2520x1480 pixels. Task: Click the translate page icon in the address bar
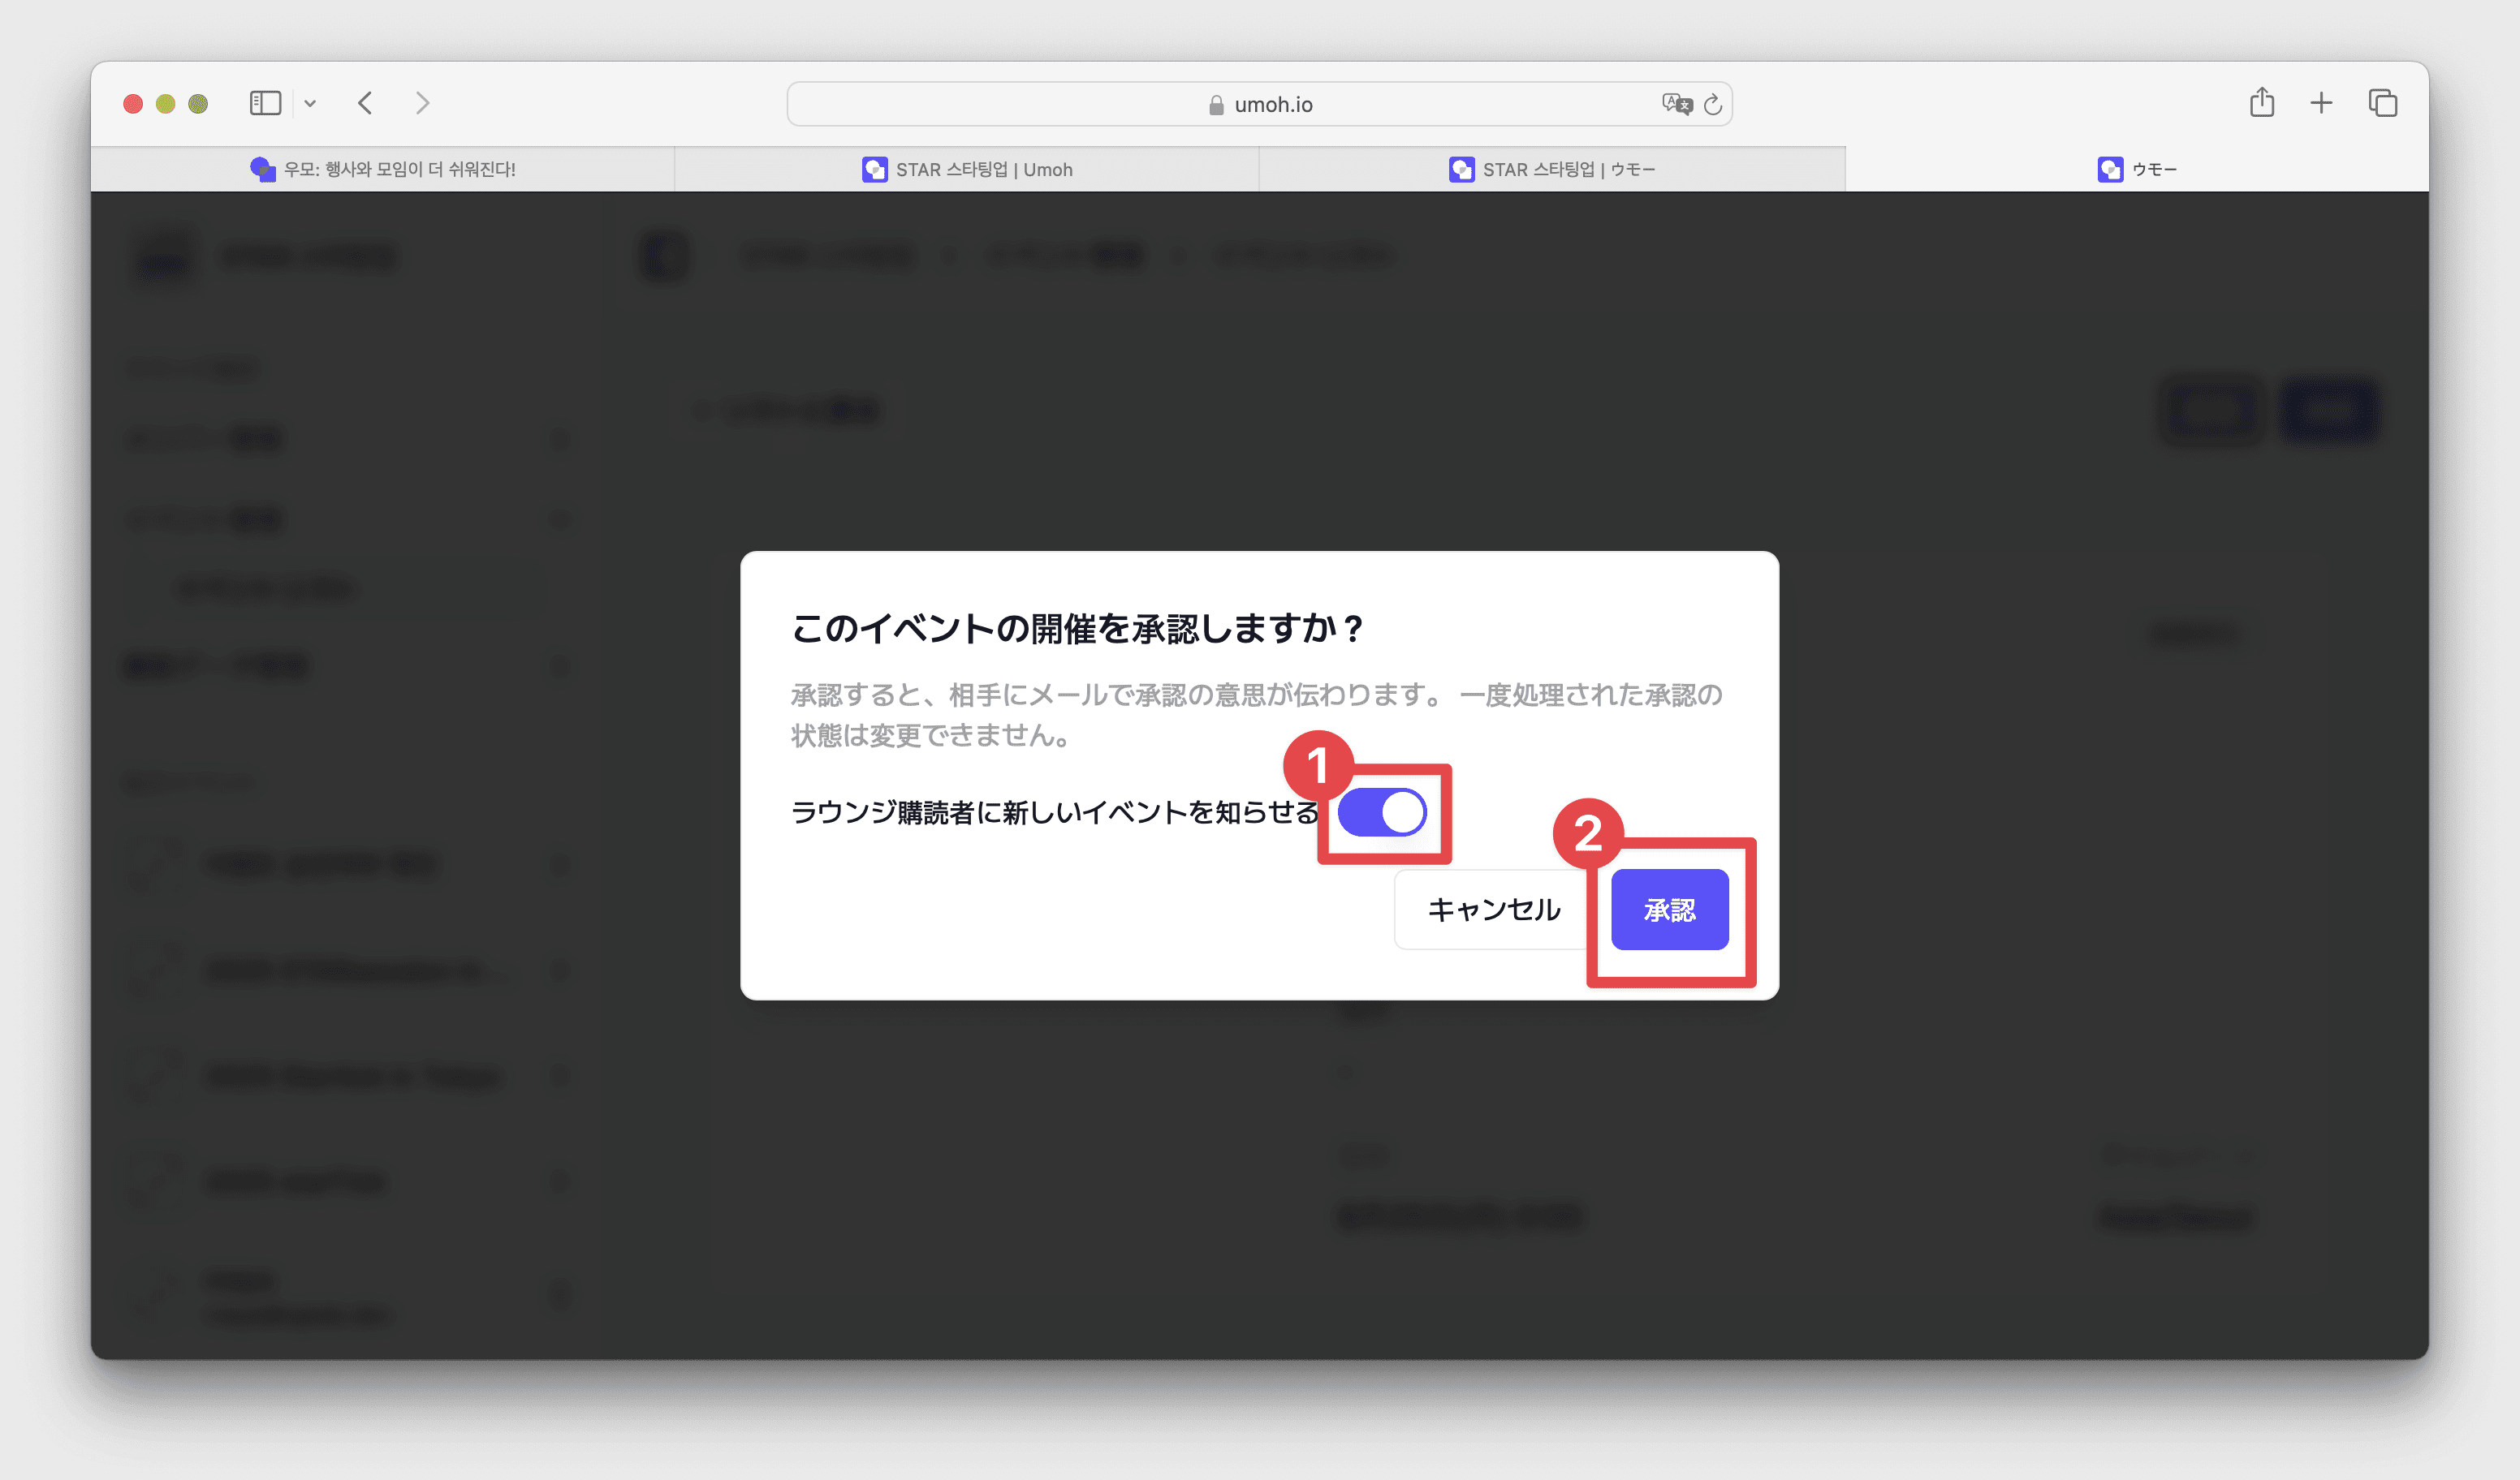click(x=1676, y=104)
